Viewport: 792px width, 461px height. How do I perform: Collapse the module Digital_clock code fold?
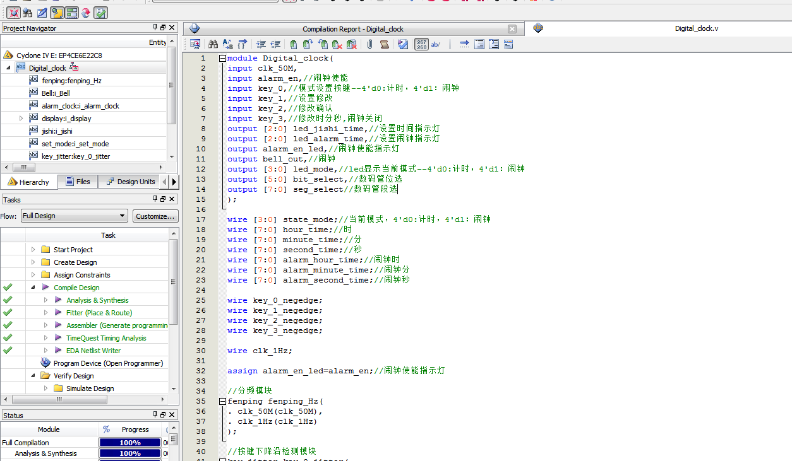(222, 58)
